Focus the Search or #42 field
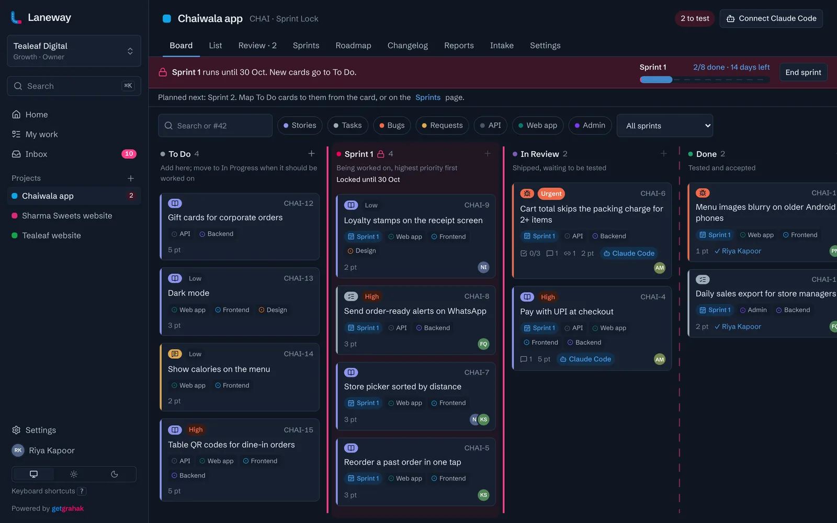837x523 pixels. point(215,126)
